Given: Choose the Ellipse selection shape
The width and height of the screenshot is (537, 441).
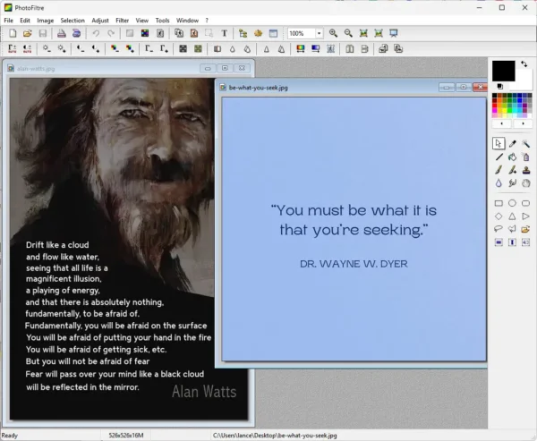Looking at the screenshot, I should point(512,203).
